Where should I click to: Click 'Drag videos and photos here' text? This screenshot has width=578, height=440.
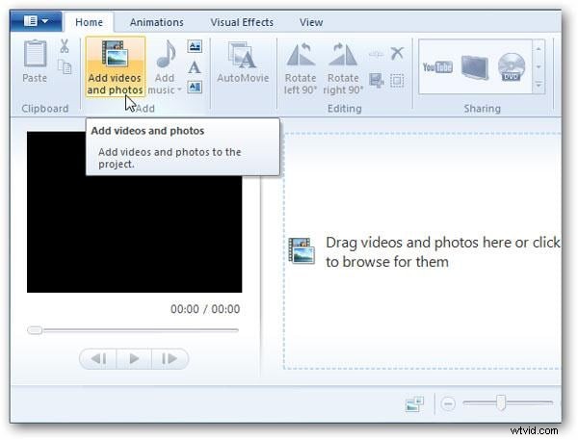[443, 252]
